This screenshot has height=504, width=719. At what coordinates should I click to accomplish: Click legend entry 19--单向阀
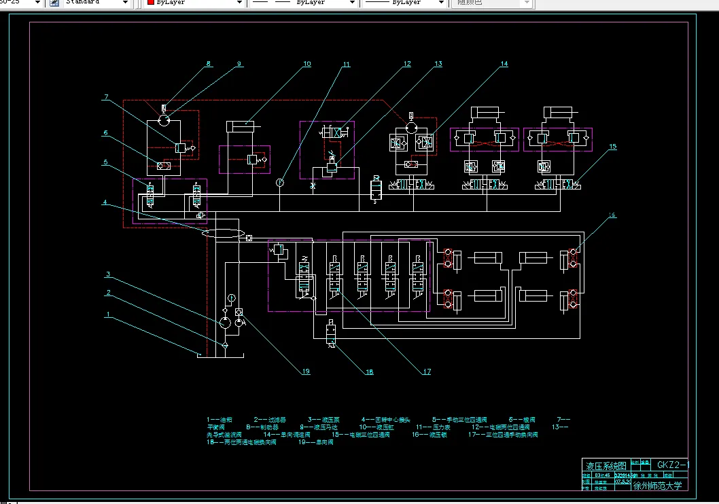[316, 442]
